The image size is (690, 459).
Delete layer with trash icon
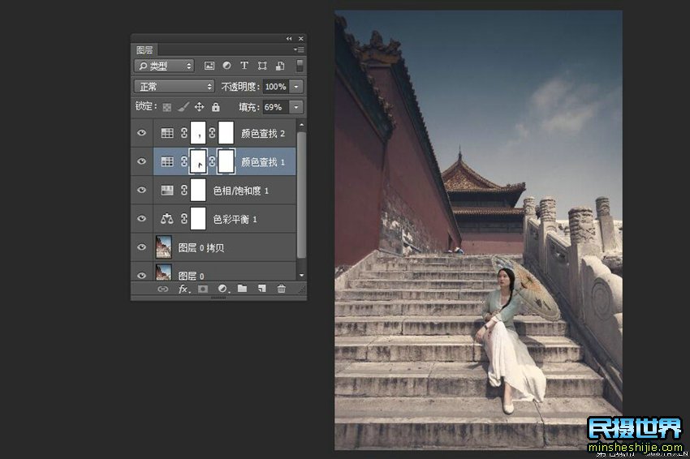[x=282, y=289]
